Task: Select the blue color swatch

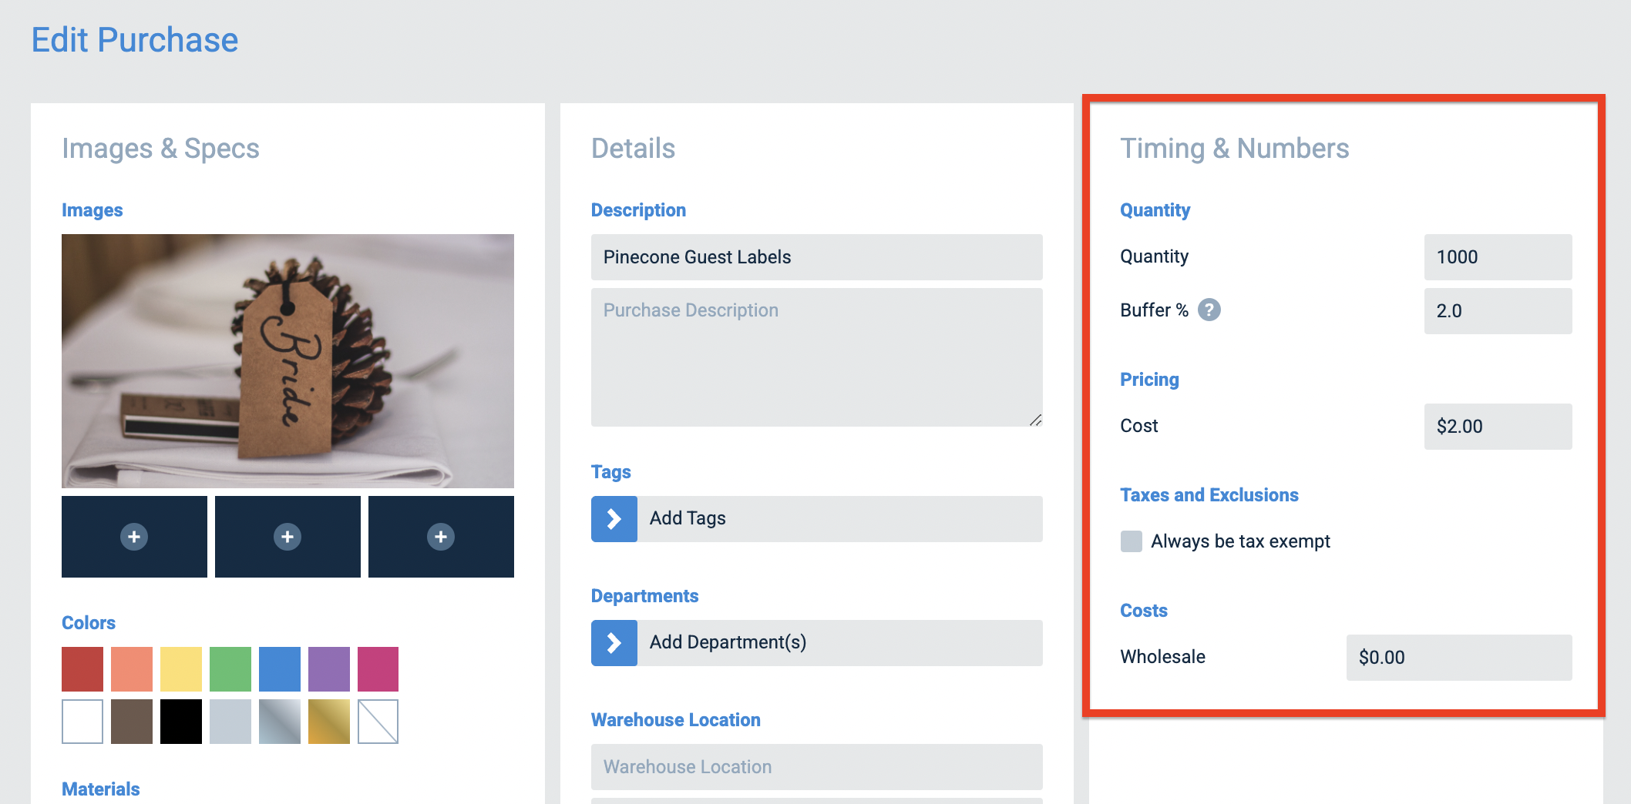Action: pyautogui.click(x=280, y=669)
